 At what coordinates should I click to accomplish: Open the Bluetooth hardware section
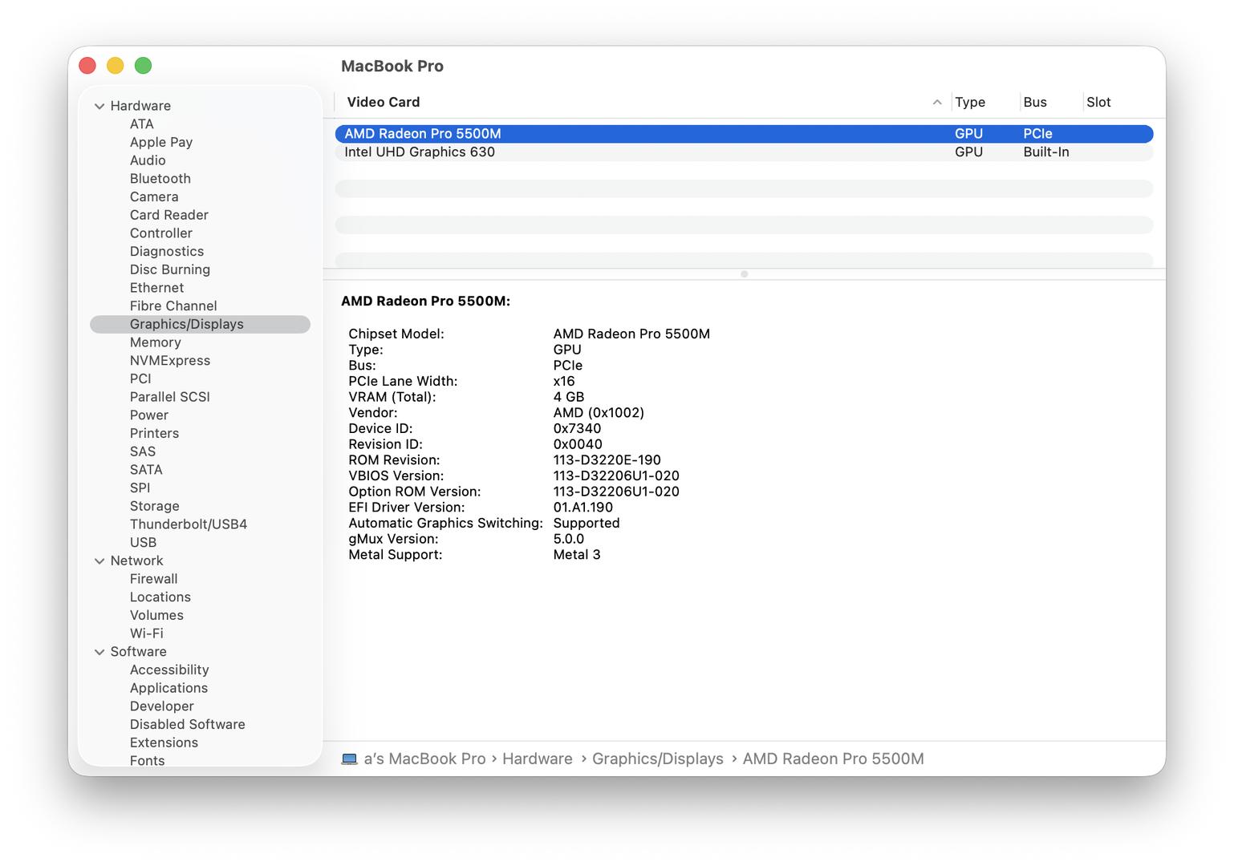pyautogui.click(x=160, y=179)
